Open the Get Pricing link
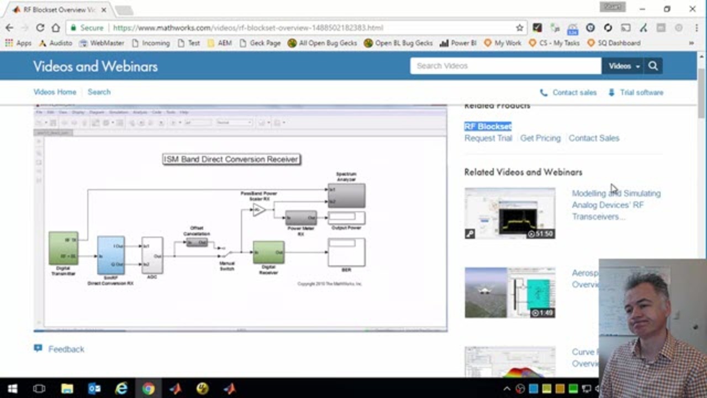This screenshot has width=707, height=398. coord(540,138)
